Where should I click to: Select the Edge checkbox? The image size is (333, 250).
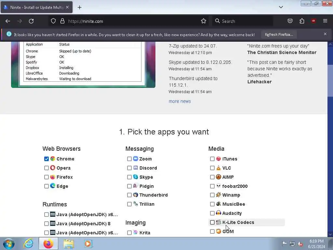[x=46, y=186]
